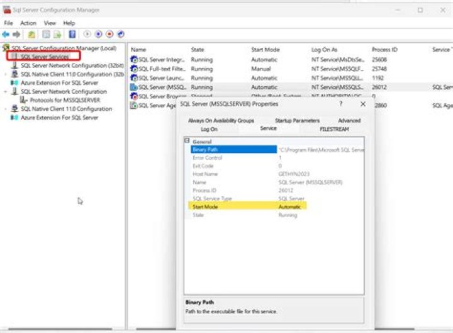Click the left pane horizontal scrollbar

(x=60, y=329)
